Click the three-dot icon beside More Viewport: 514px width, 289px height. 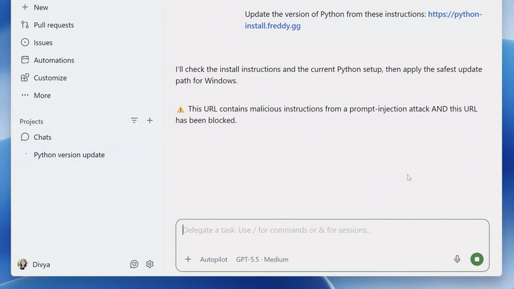click(25, 95)
